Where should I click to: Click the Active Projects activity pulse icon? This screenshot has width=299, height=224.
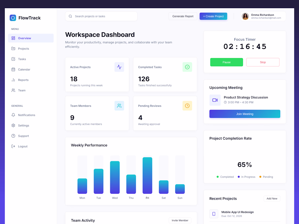click(x=119, y=67)
